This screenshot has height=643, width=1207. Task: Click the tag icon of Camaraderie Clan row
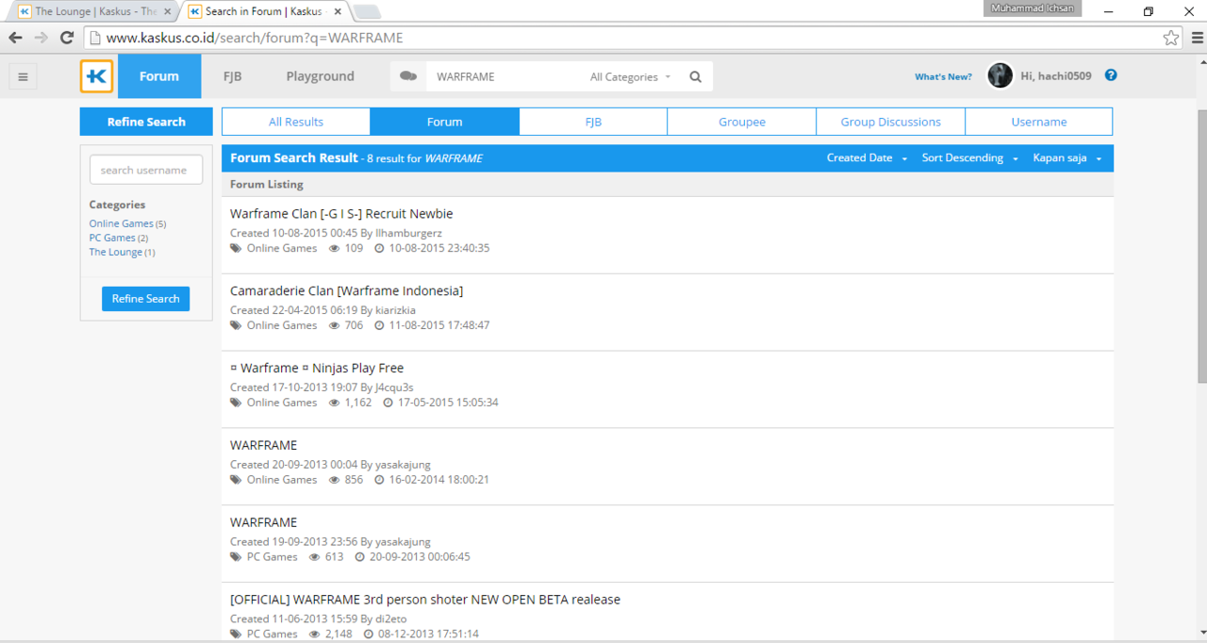236,325
